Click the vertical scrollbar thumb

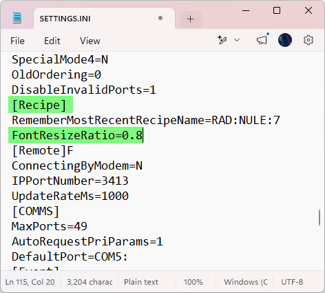pos(319,217)
